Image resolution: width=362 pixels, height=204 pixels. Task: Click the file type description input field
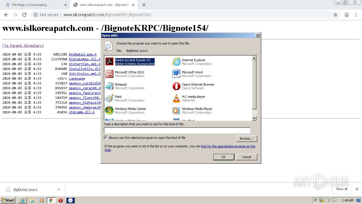[177, 131]
